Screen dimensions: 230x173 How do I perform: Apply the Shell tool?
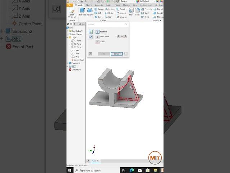pyautogui.click(x=145, y=13)
